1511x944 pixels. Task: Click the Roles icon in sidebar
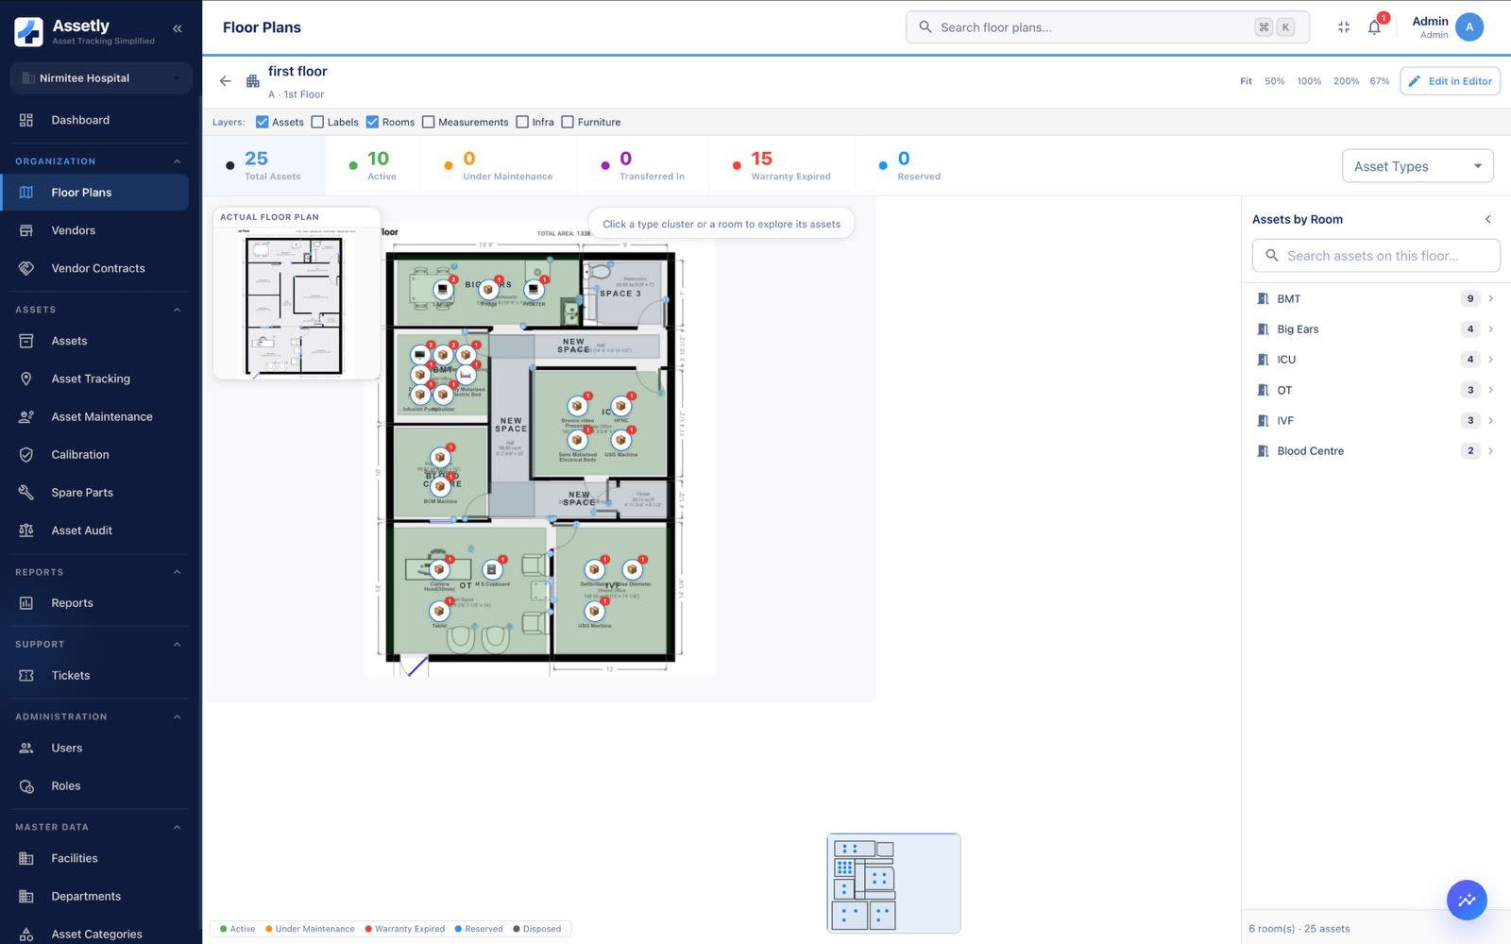(x=26, y=785)
